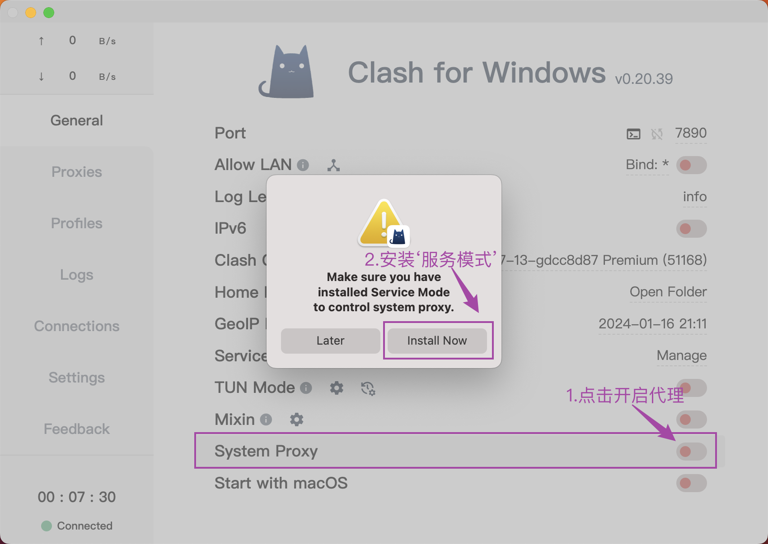The image size is (768, 544).
Task: Click the info icon next to Mixin
Action: (x=266, y=420)
